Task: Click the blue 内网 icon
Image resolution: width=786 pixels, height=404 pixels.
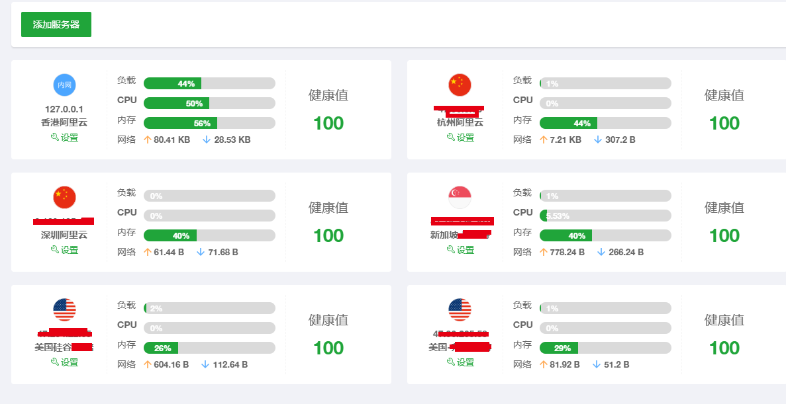Action: pos(64,85)
